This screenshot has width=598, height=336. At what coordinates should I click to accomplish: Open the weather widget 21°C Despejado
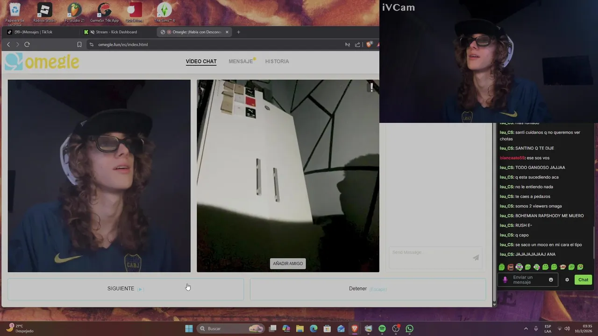click(x=21, y=329)
